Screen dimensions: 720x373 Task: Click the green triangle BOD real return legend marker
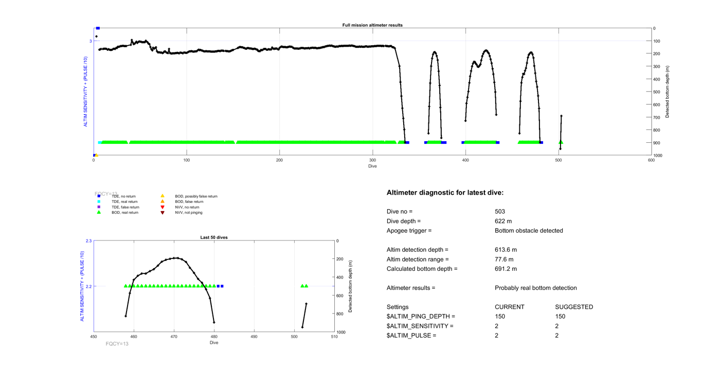99,212
